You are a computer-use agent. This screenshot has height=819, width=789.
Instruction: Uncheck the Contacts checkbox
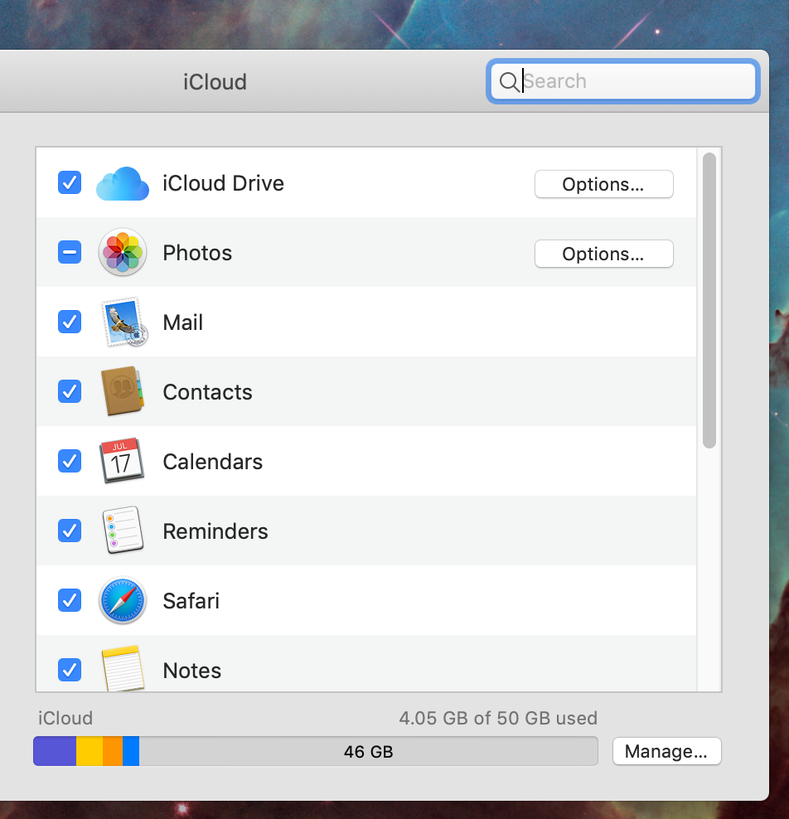[70, 391]
